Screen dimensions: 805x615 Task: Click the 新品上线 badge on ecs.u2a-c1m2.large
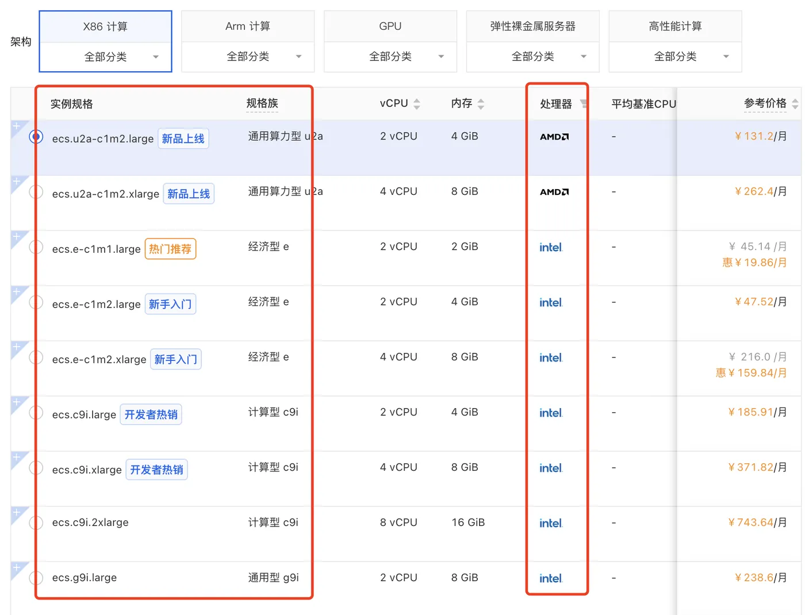pyautogui.click(x=183, y=139)
